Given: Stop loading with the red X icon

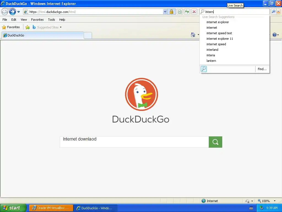Looking at the screenshot, I should (194, 12).
